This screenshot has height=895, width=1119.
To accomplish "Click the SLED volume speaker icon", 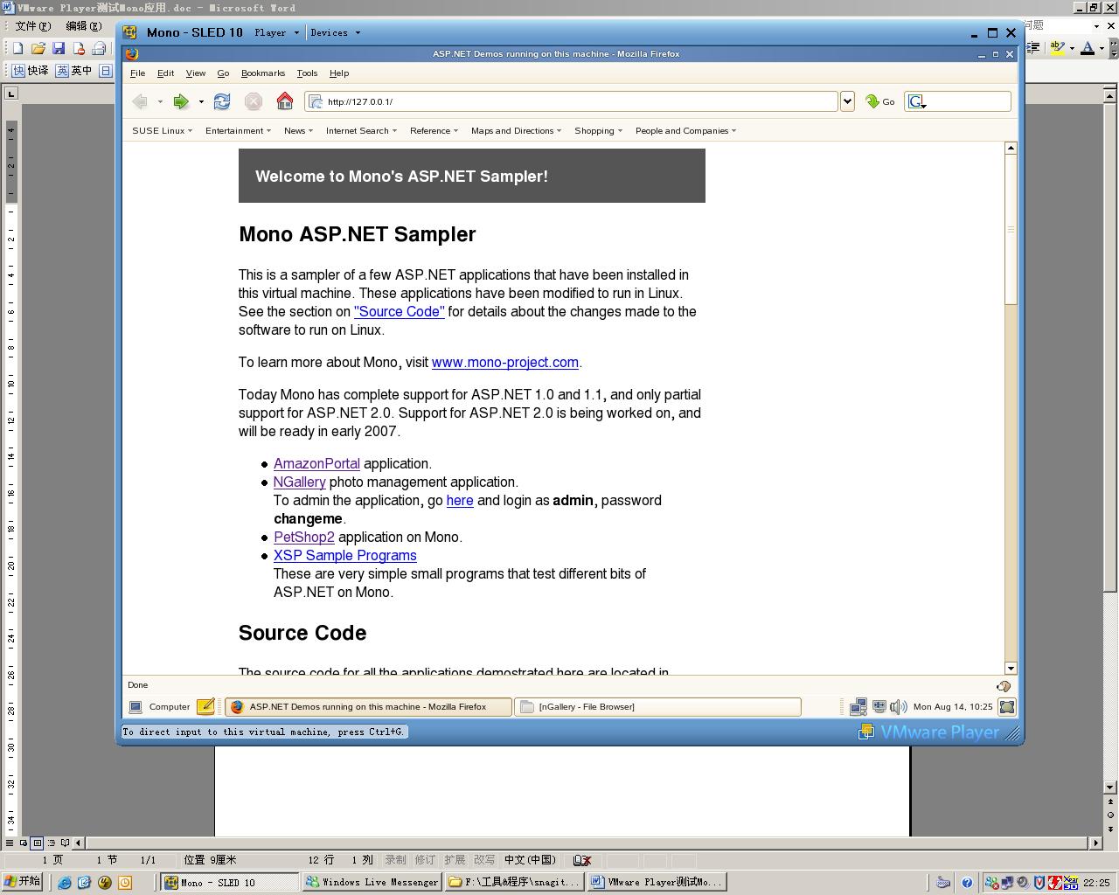I will [898, 707].
